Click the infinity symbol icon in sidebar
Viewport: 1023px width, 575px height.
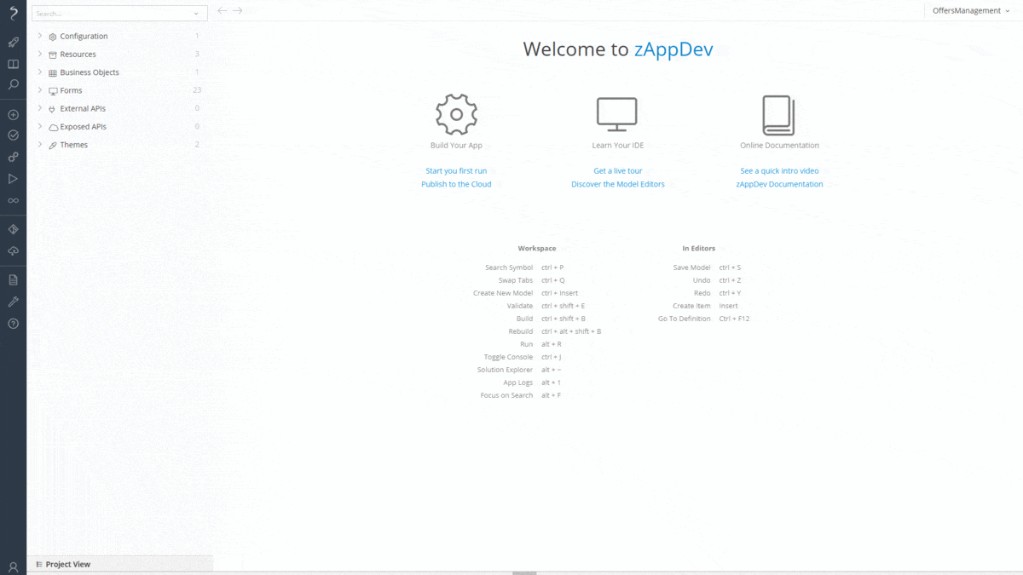[x=13, y=201]
